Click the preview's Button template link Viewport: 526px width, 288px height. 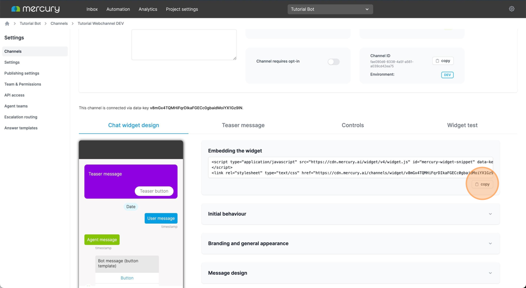pos(127,278)
